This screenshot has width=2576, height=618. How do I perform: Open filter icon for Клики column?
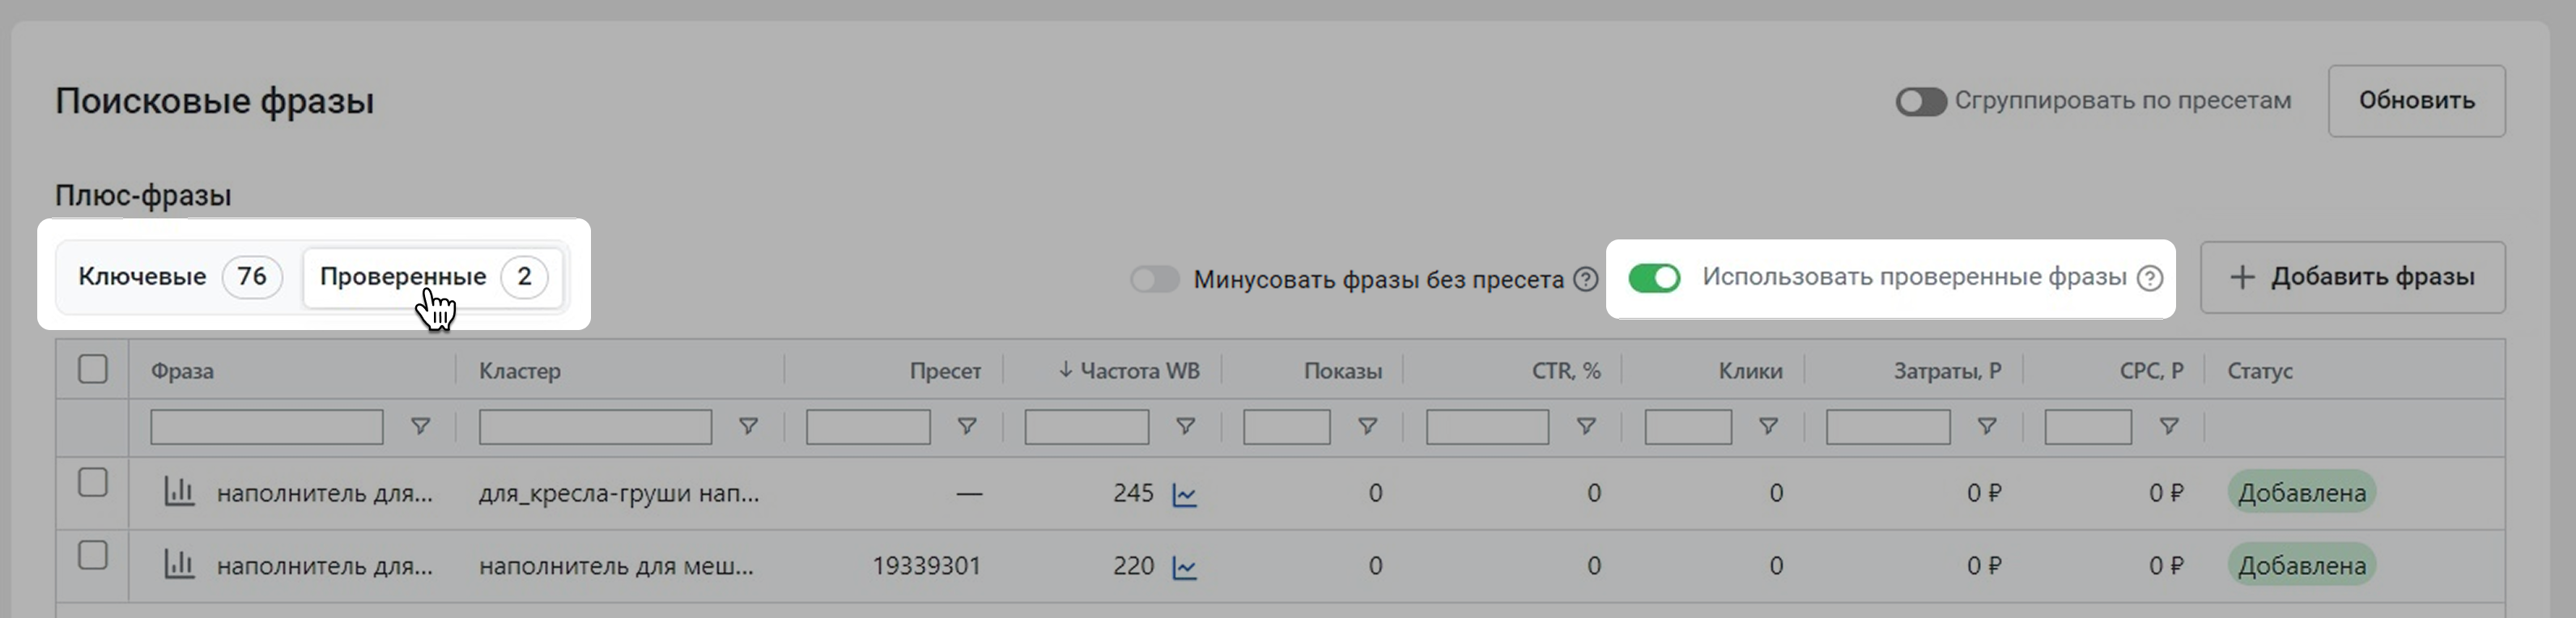[1768, 427]
